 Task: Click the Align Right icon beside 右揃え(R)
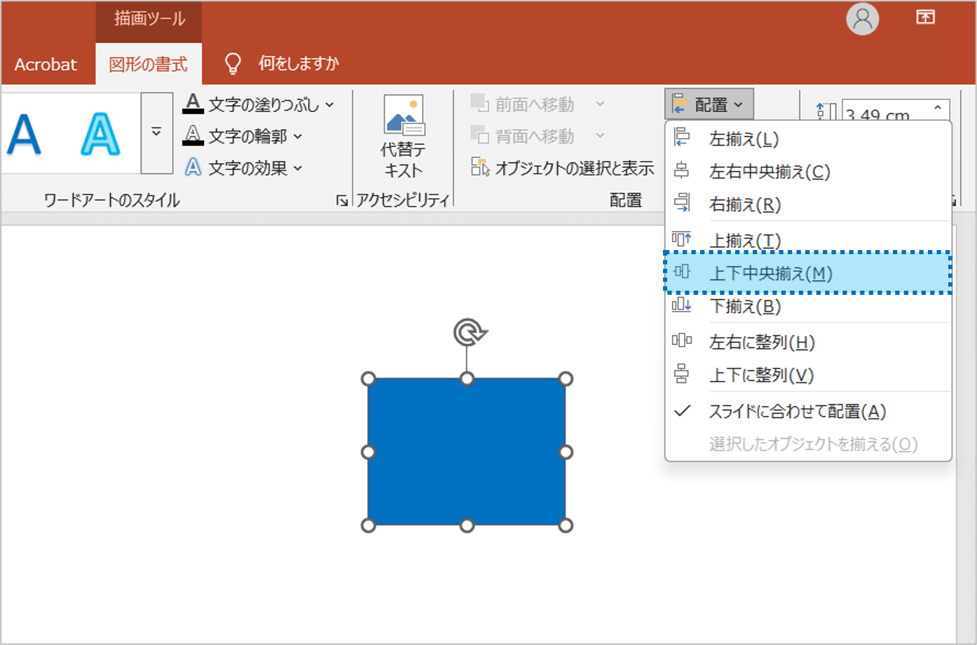[x=681, y=203]
